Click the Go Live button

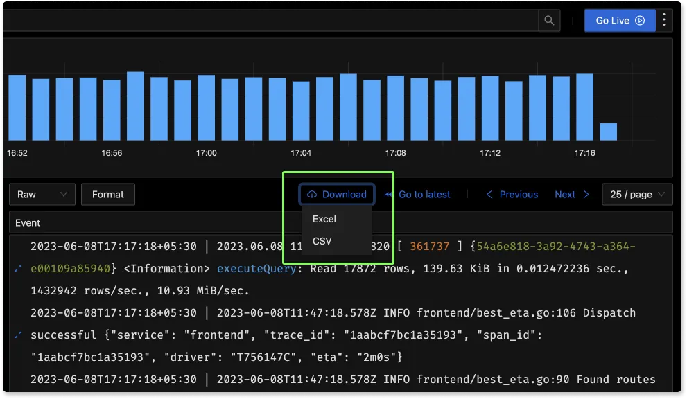620,21
